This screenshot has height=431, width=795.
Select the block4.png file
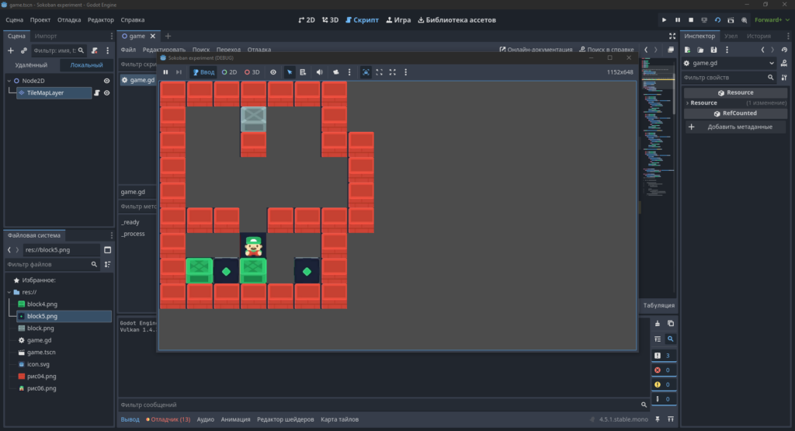[x=42, y=304]
